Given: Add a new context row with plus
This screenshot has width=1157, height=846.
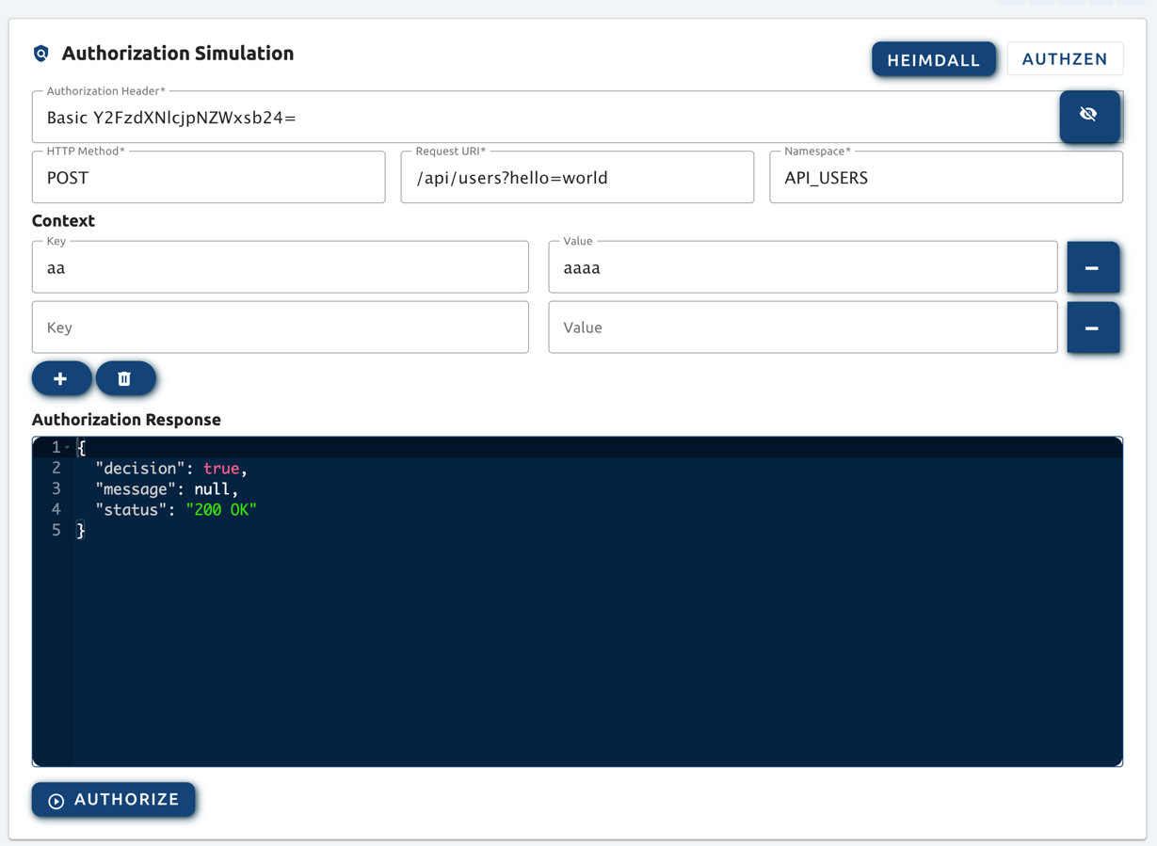Looking at the screenshot, I should pyautogui.click(x=61, y=378).
